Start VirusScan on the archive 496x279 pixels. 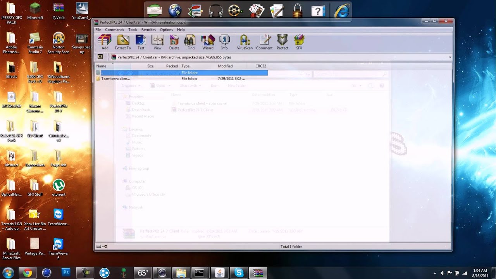pos(245,42)
